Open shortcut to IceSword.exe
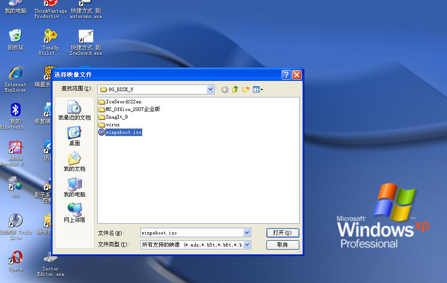Image resolution: width=447 pixels, height=283 pixels. [x=86, y=42]
